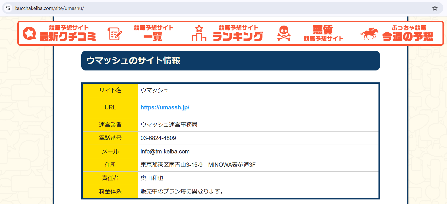Screen dimensions: 447x204
Task: Click the ウマッシュのサイト情報 heading
Action: 231,61
